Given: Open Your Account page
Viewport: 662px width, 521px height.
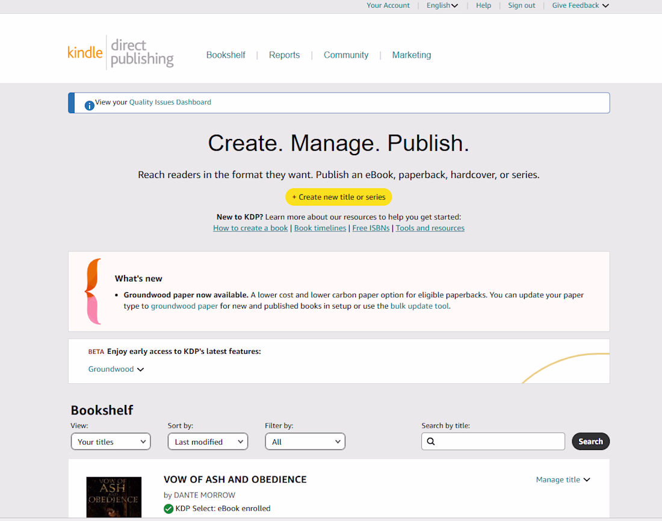Looking at the screenshot, I should click(x=388, y=5).
